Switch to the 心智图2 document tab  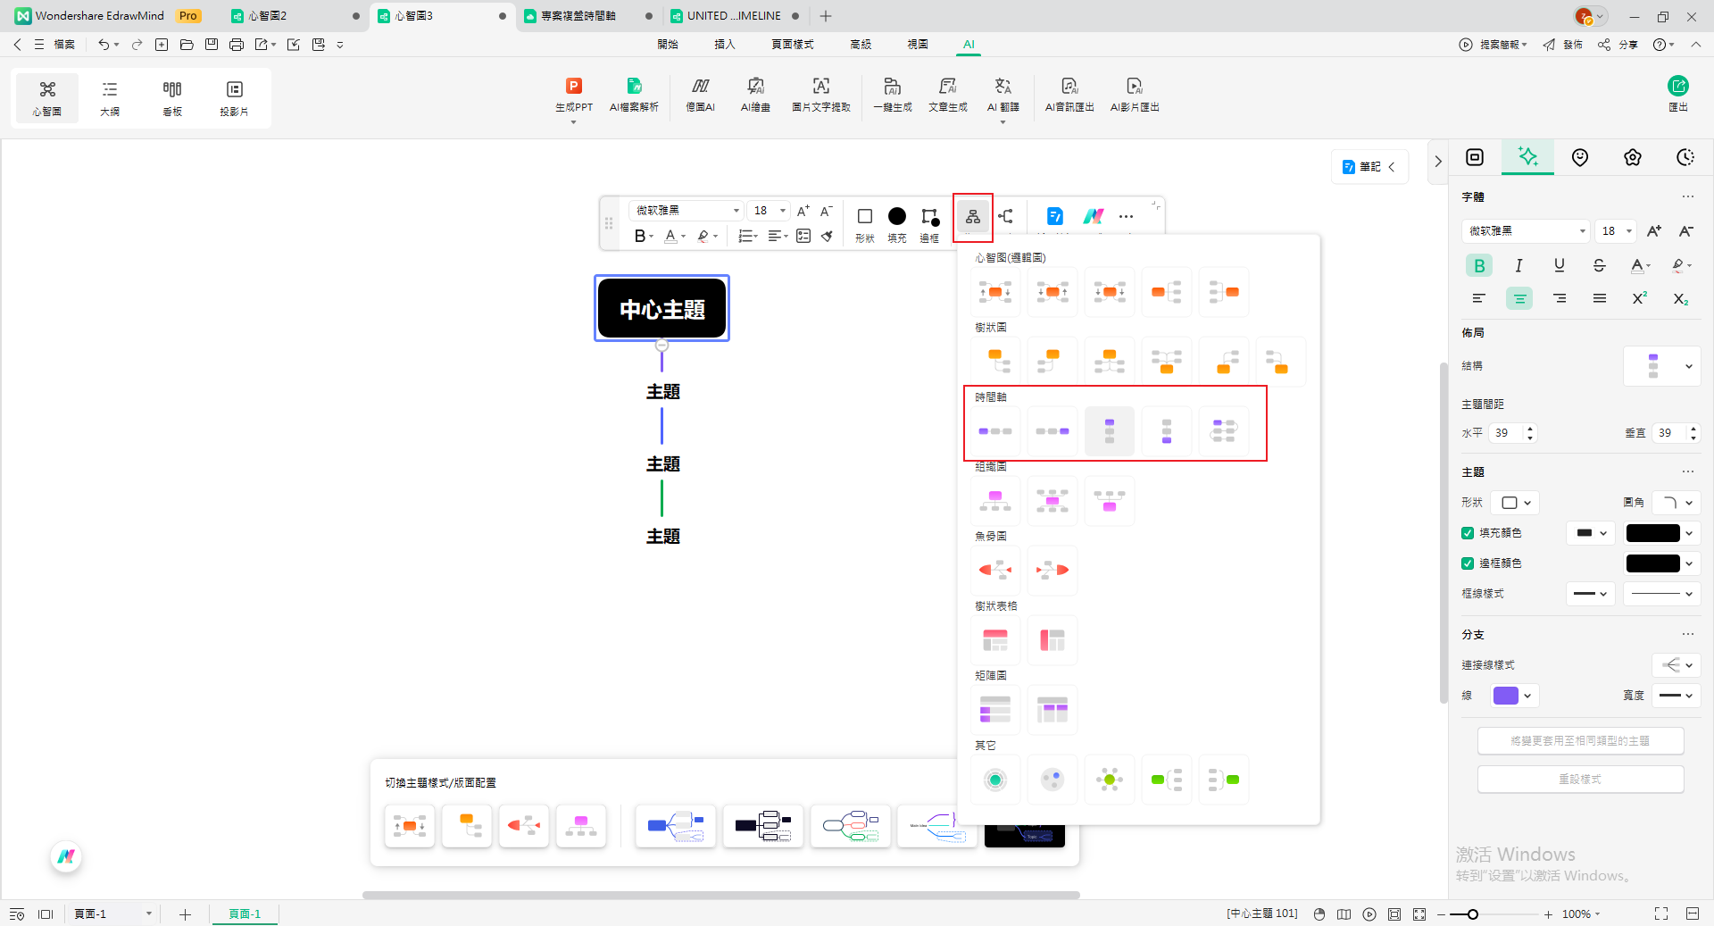267,16
